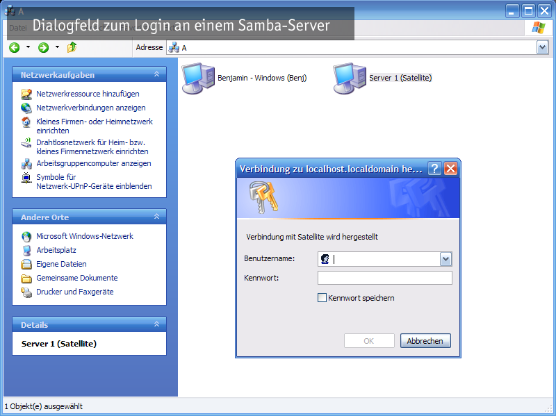Viewport: 556px width, 416px height.
Task: Click the Drahtlosnetzwerk setup icon
Action: (x=26, y=143)
